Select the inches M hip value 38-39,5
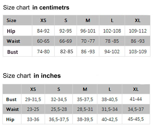154x129 pixels. (85, 119)
